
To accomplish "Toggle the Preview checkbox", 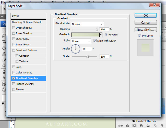I will click(139, 36).
